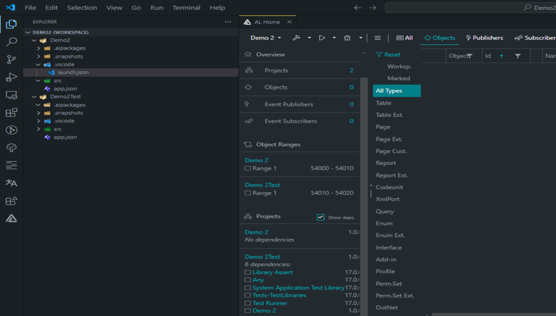
Task: Open the timeline clock icon in activity bar
Action: point(11,130)
